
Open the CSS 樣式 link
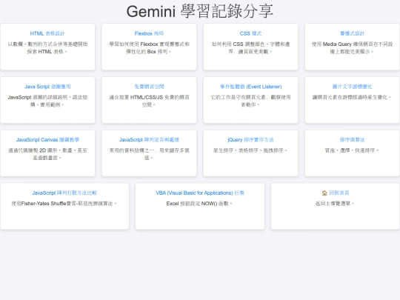tap(250, 33)
